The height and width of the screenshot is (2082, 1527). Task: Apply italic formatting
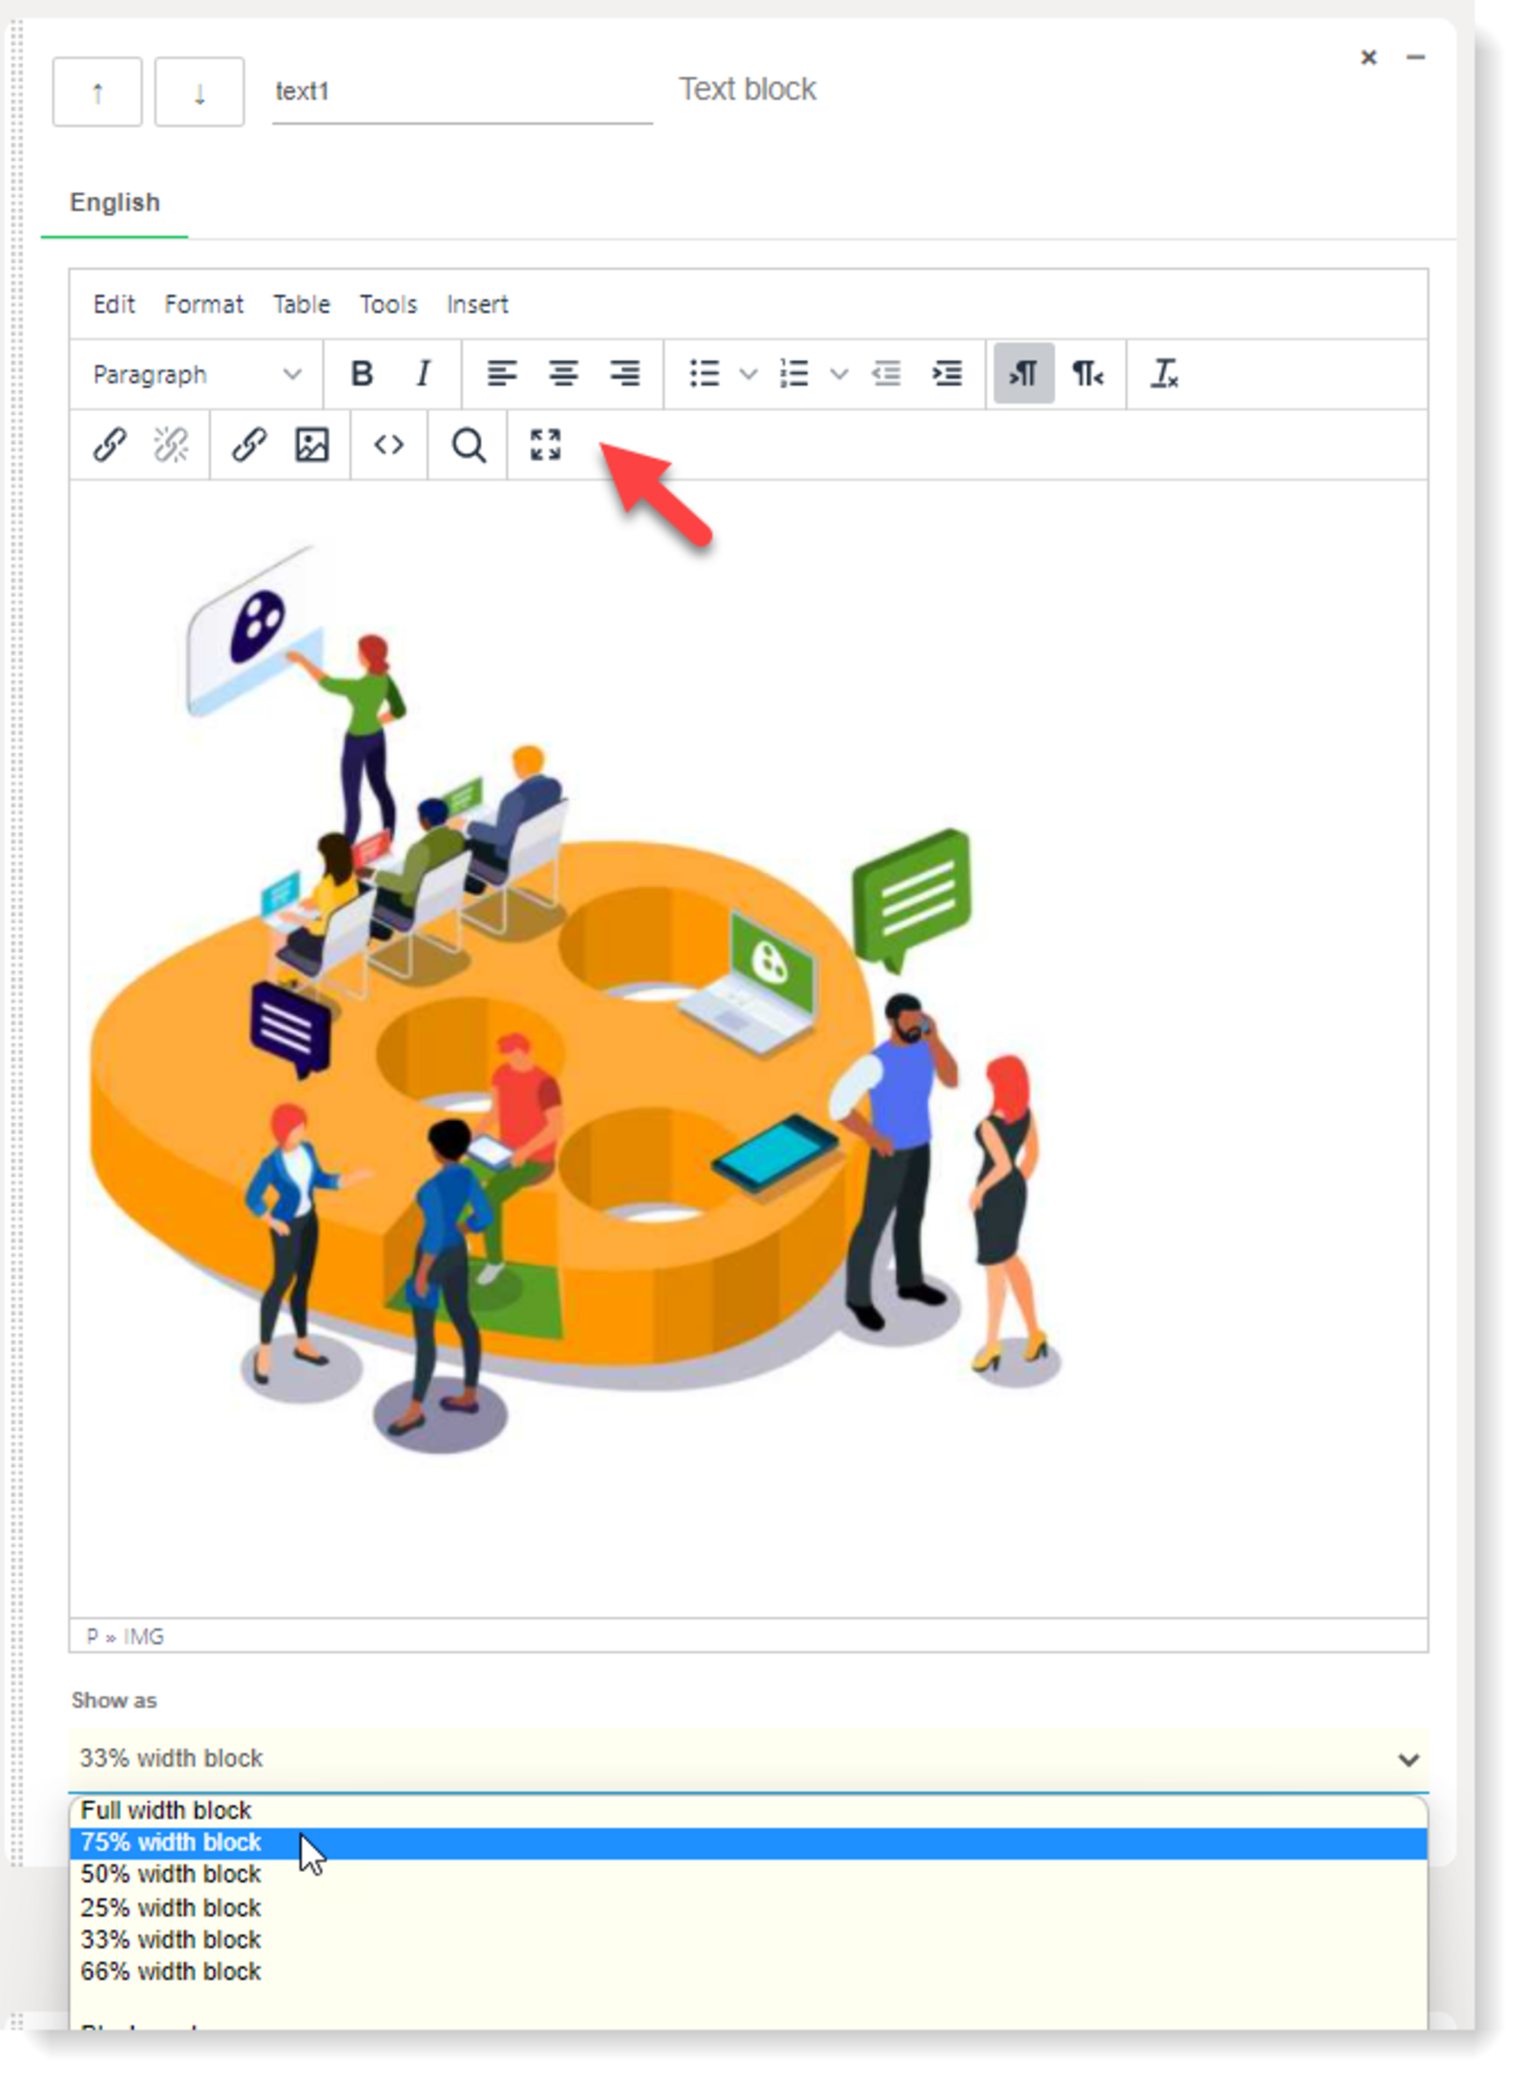pyautogui.click(x=423, y=373)
